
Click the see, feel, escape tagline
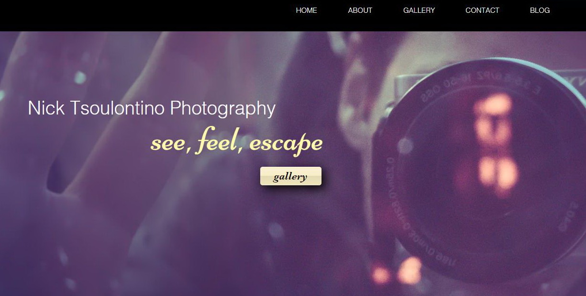(x=236, y=142)
